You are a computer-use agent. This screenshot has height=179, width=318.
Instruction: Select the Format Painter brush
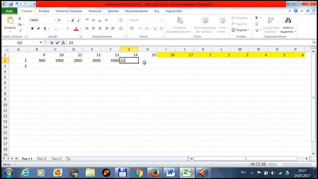click(20, 30)
